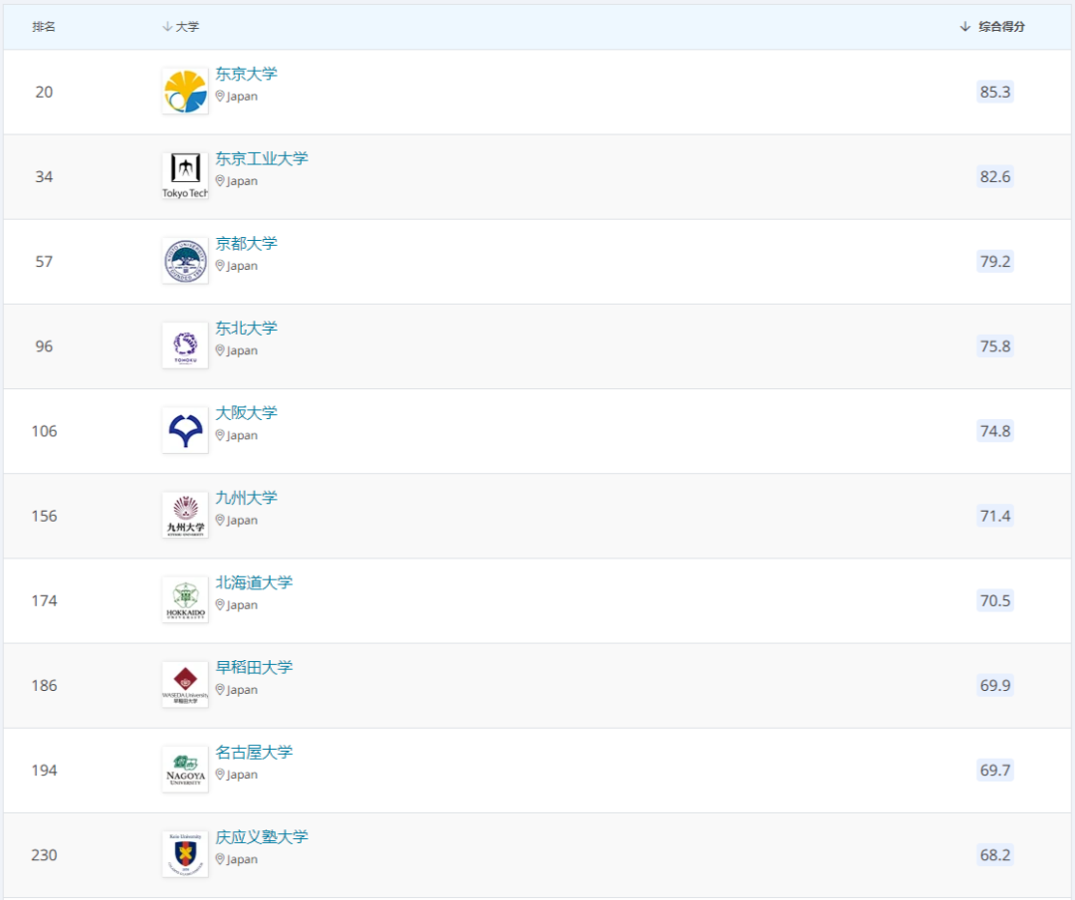
Task: Click rank number 186
Action: pyautogui.click(x=44, y=685)
